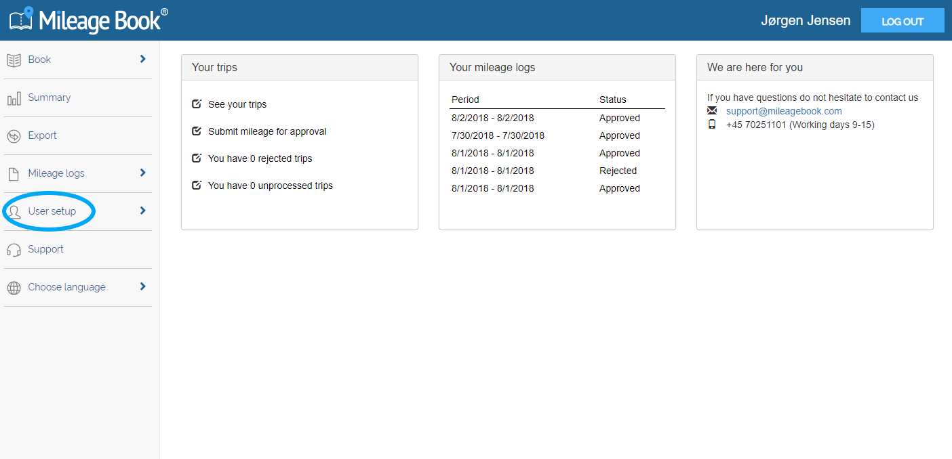Open the 0 rejected trips link
952x459 pixels.
tap(260, 158)
